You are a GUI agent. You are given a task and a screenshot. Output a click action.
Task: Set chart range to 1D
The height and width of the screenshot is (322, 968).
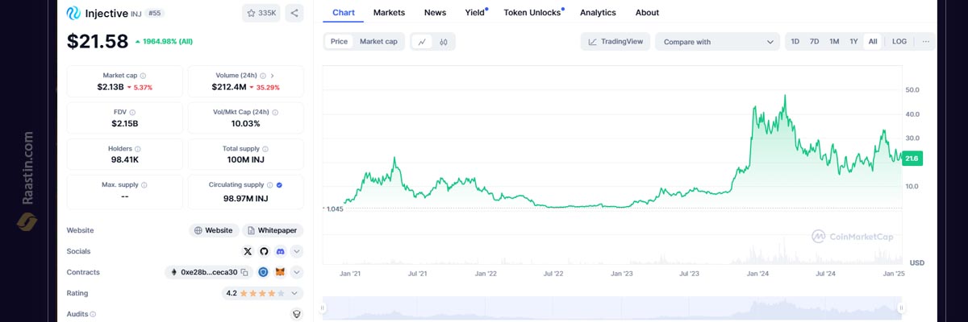[795, 42]
